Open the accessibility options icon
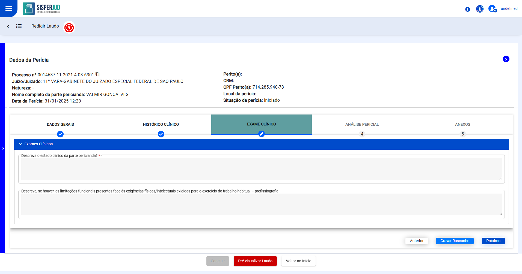This screenshot has height=274, width=522. [x=480, y=9]
